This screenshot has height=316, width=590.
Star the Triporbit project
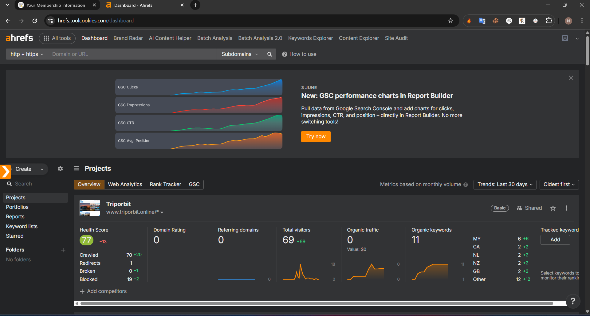[553, 208]
